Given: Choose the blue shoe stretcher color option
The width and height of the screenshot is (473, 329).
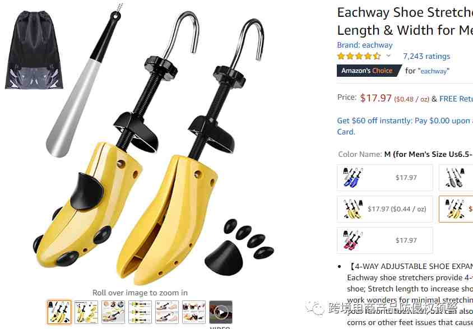Looking at the screenshot, I should (384, 178).
